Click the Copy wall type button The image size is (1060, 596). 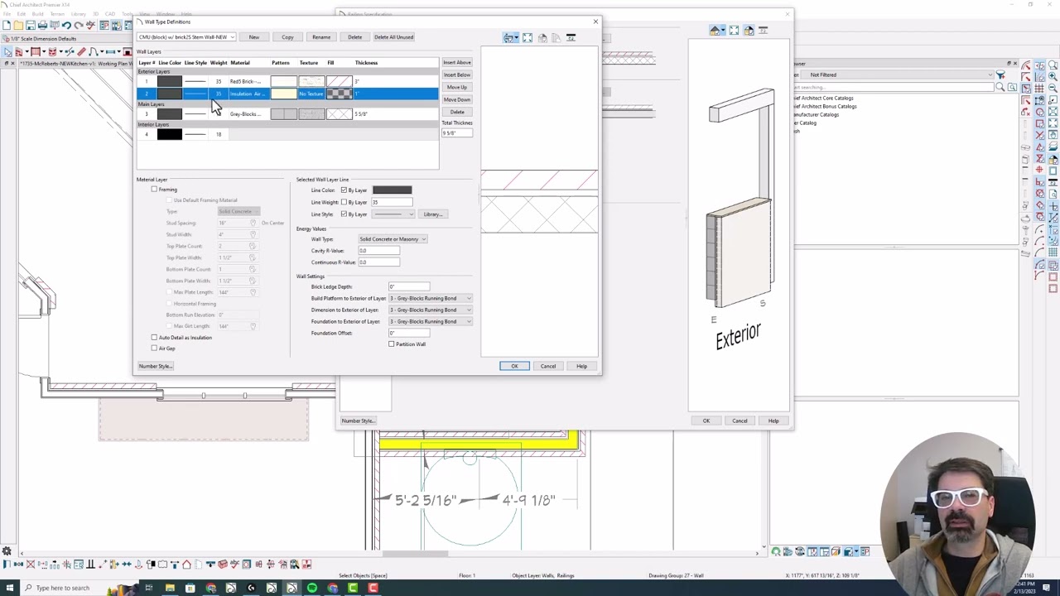tap(287, 37)
